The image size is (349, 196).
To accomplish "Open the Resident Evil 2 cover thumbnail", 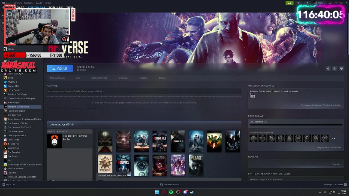I will point(141,141).
